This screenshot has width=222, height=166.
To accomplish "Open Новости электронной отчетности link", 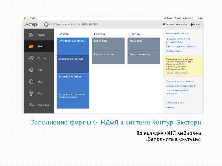I will click(177, 92).
